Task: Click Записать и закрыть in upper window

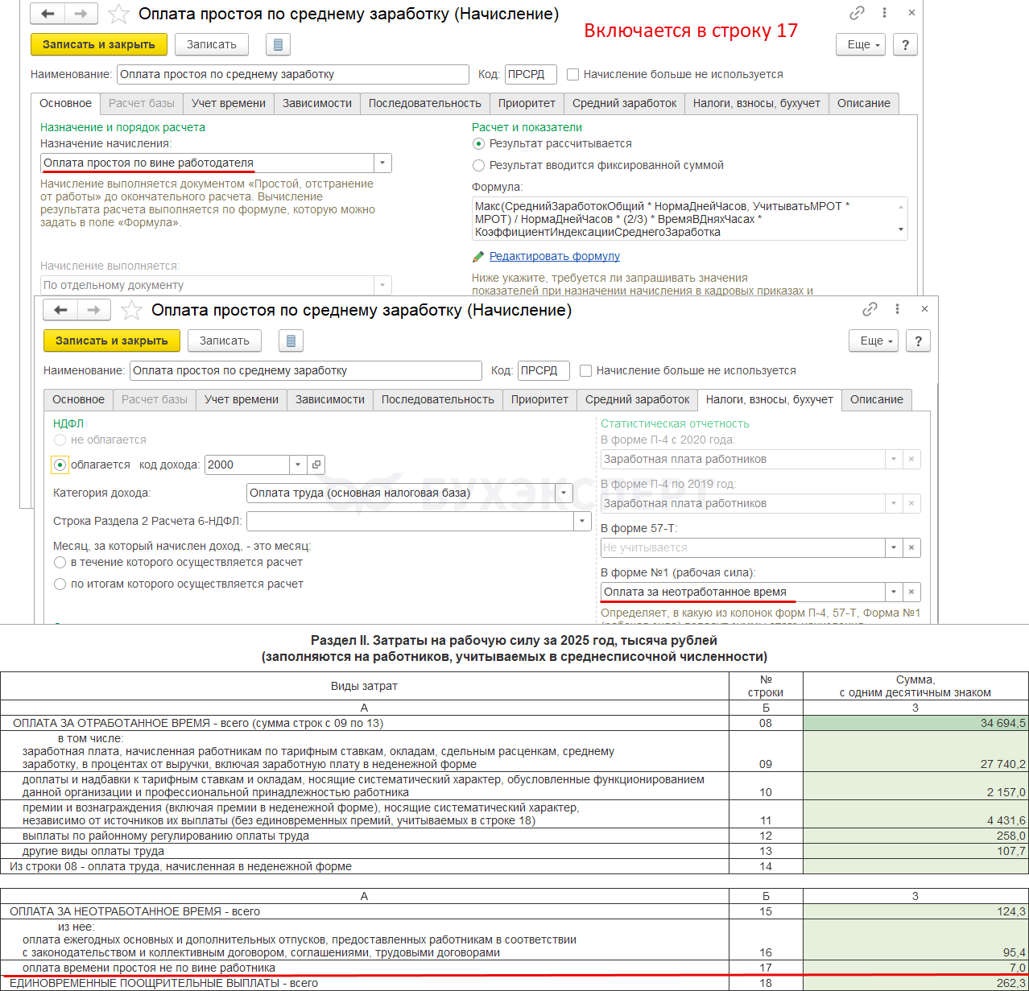Action: click(x=99, y=44)
